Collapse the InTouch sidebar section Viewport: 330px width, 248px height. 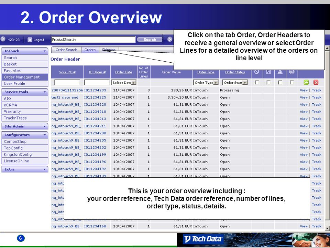[x=25, y=51]
